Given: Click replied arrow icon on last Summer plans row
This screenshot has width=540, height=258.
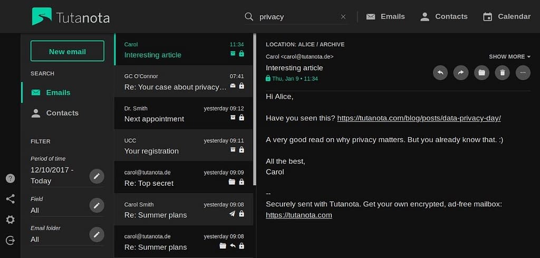Looking at the screenshot, I should click(233, 245).
